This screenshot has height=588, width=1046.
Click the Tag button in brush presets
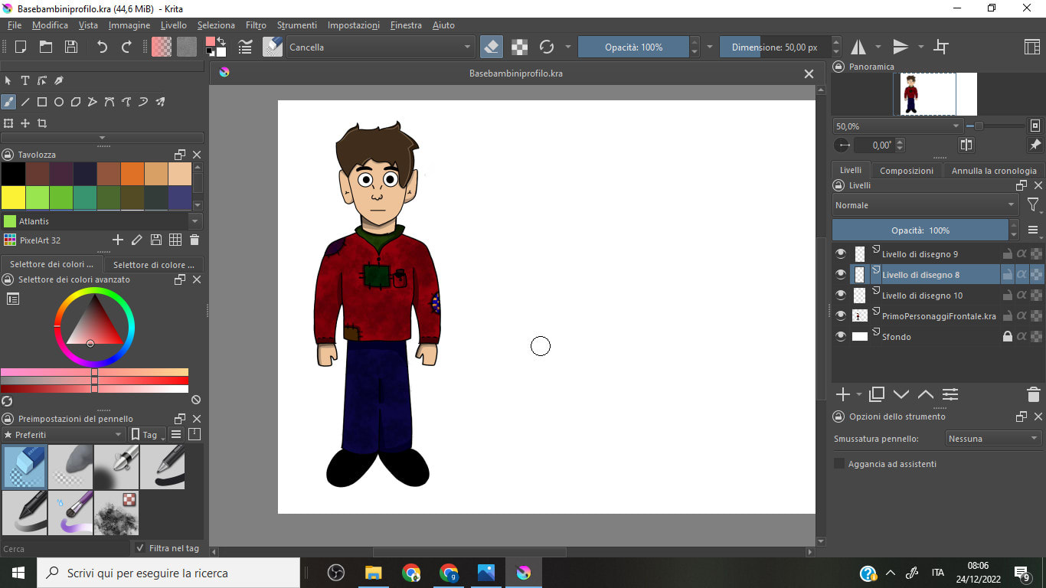pyautogui.click(x=145, y=435)
